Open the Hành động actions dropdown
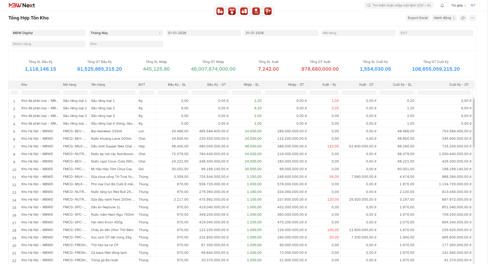Image resolution: width=488 pixels, height=264 pixels. tap(444, 18)
